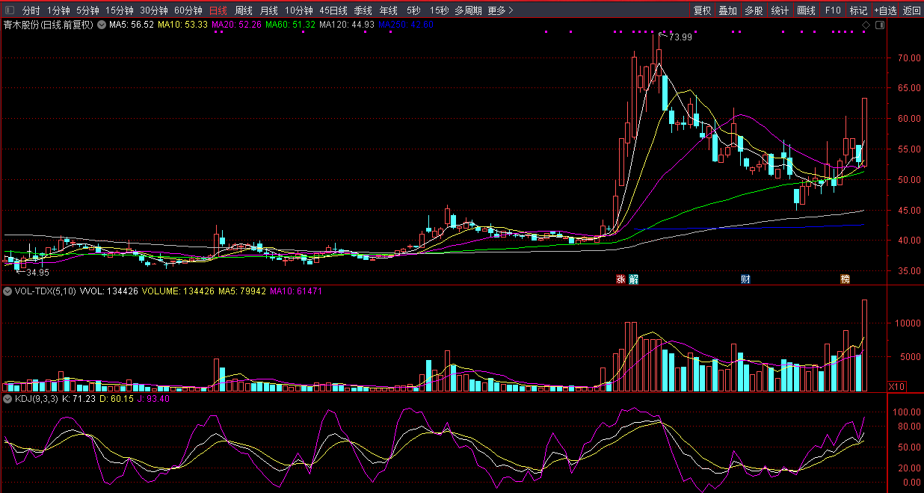Click the J: 93.40 value

(x=153, y=399)
